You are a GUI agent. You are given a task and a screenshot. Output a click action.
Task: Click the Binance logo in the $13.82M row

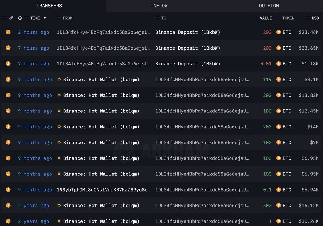click(x=59, y=95)
